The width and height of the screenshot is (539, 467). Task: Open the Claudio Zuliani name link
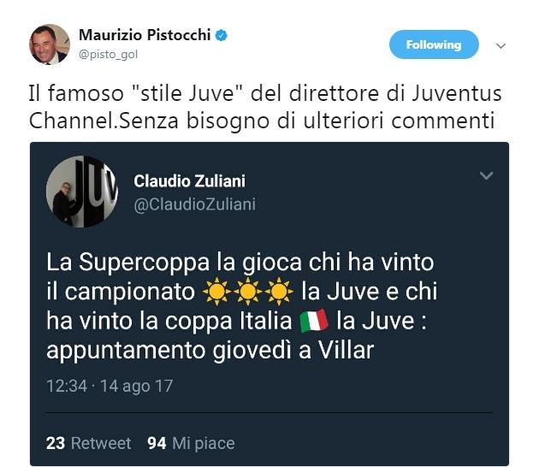189,181
